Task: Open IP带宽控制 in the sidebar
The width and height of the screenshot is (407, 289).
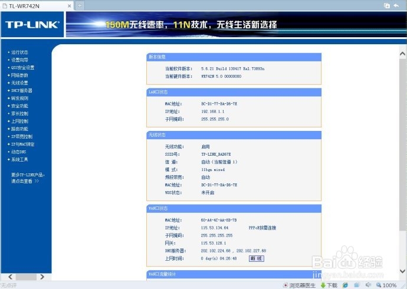Action: (22, 136)
